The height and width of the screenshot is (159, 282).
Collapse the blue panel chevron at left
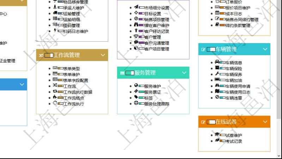(x=22, y=84)
